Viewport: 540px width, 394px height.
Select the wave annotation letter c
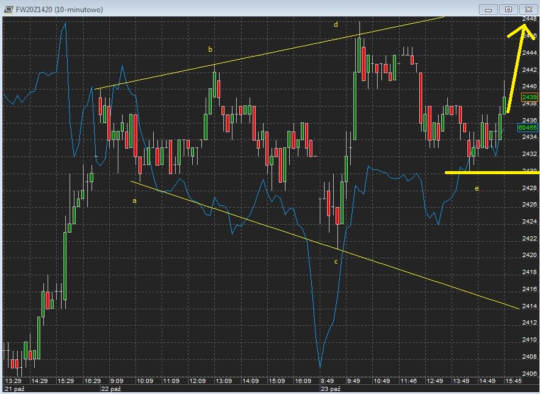336,262
